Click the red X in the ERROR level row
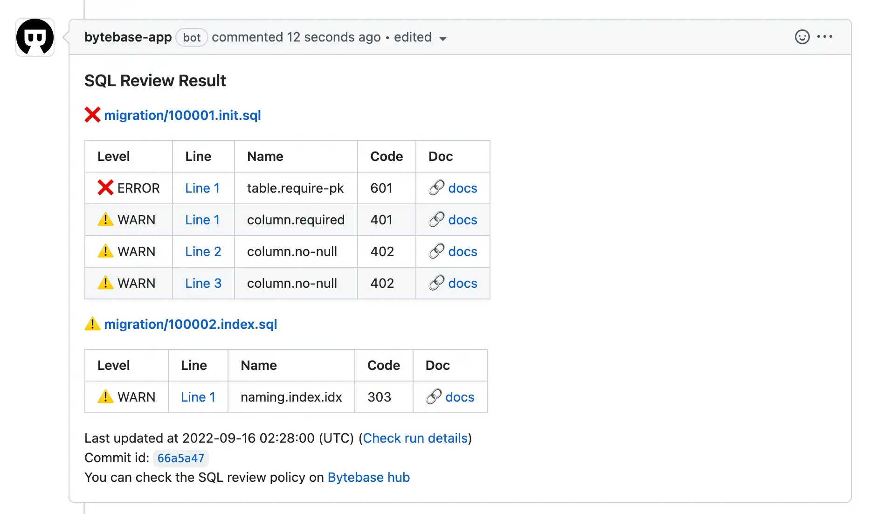870x514 pixels. 106,188
